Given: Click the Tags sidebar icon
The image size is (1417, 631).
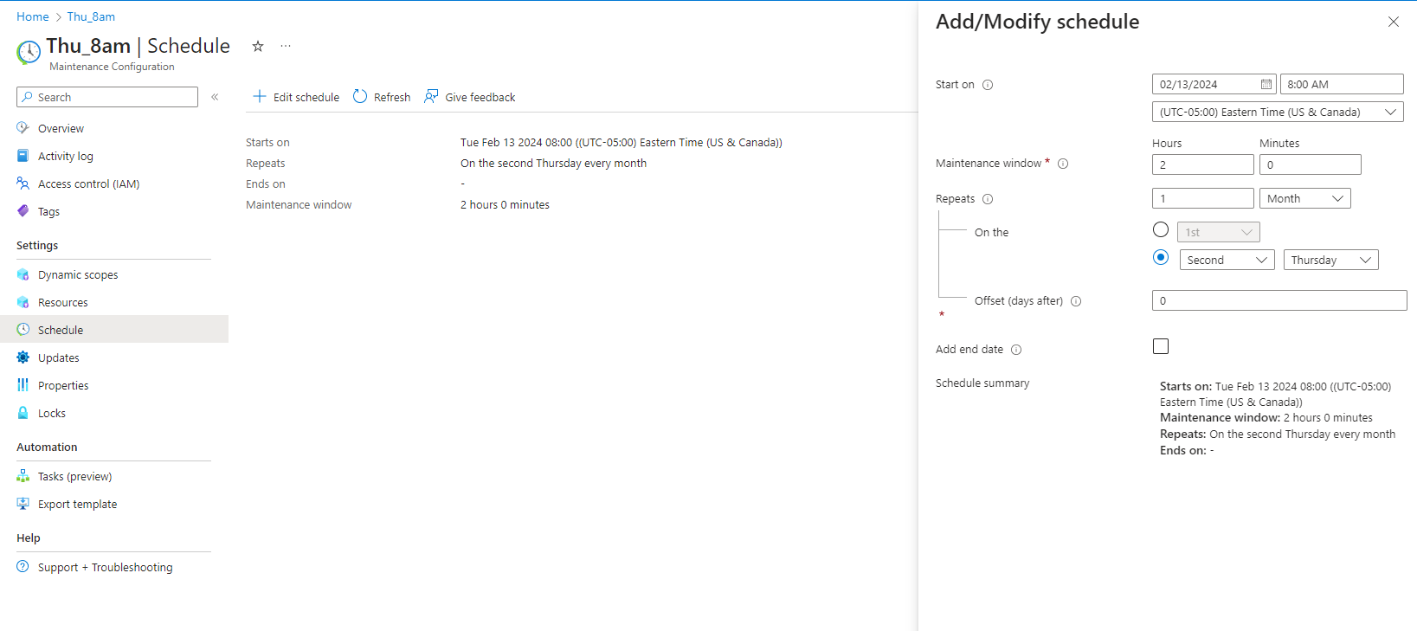Looking at the screenshot, I should click(23, 211).
